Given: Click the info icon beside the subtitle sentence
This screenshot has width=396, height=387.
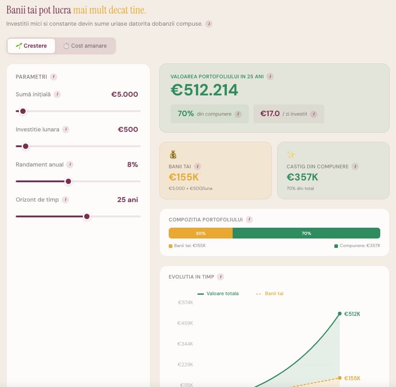Looking at the screenshot, I should coord(209,24).
